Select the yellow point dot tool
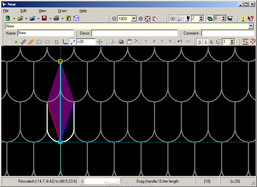Image resolution: width=257 pixels, height=187 pixels. point(16,42)
